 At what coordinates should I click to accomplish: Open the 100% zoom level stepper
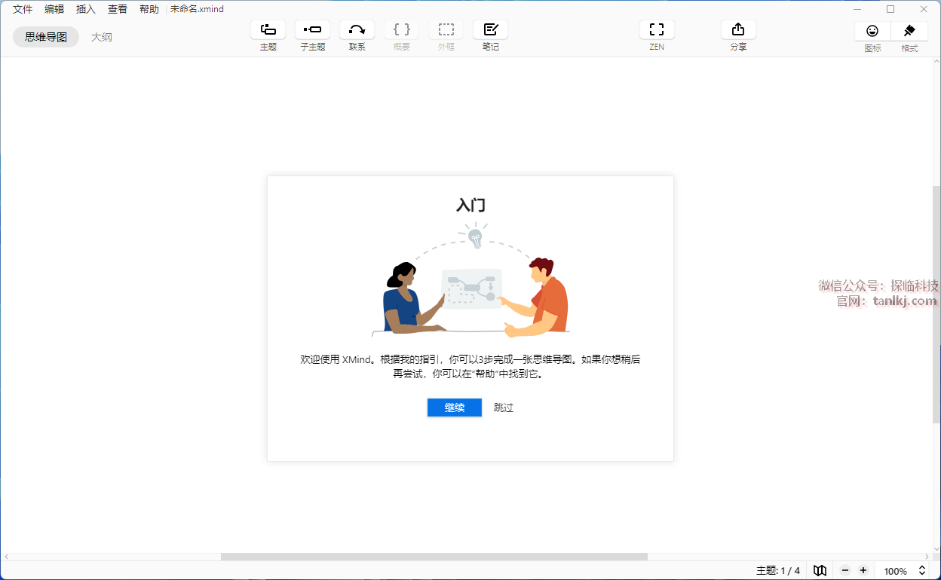pos(921,571)
